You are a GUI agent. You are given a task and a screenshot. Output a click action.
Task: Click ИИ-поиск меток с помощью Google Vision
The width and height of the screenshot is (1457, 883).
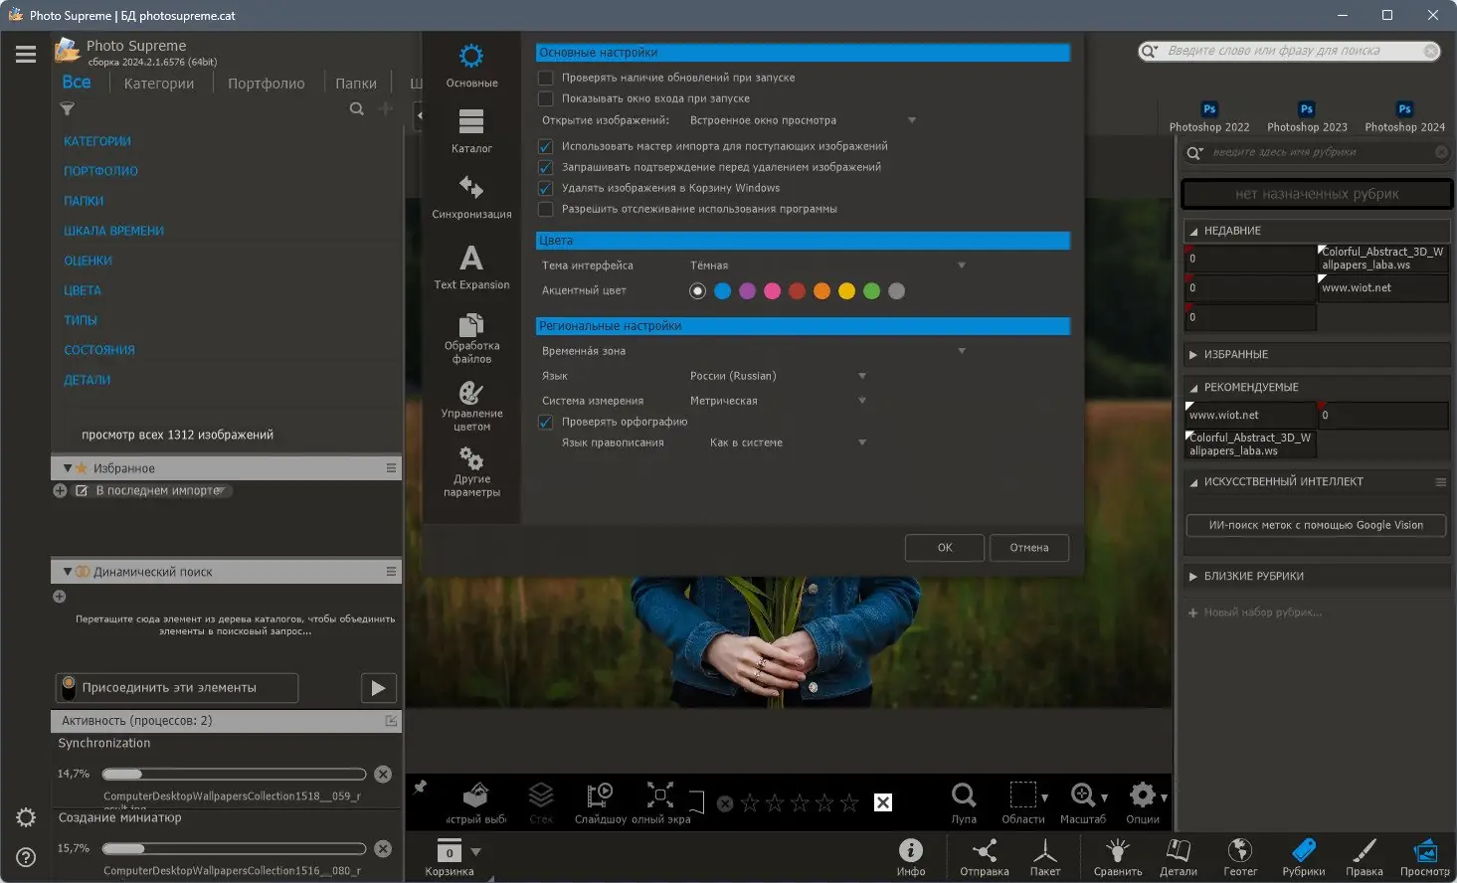1315,525
